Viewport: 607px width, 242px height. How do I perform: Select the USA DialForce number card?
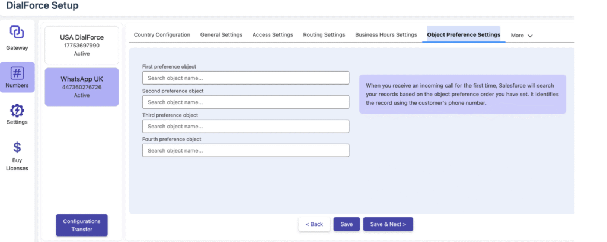coord(82,45)
